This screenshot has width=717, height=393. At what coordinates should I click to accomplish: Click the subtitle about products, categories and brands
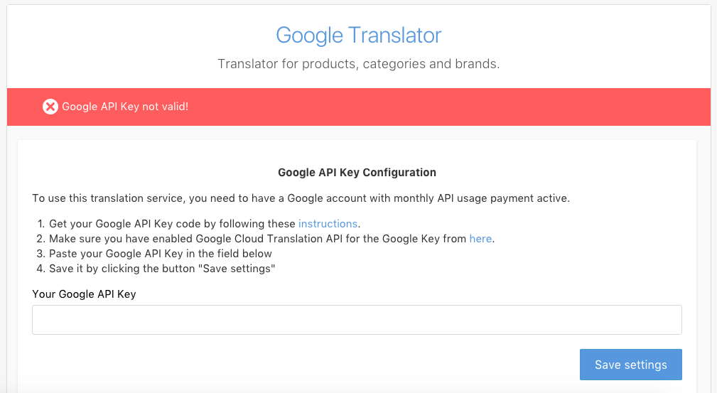358,64
